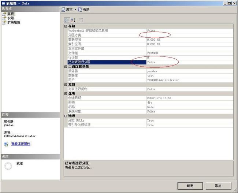Click the ready-status progress spinner icon
The height and width of the screenshot is (193, 238).
8,166
